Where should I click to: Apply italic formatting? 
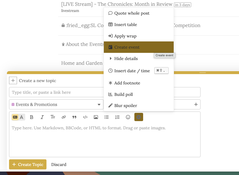pyautogui.click(x=42, y=117)
